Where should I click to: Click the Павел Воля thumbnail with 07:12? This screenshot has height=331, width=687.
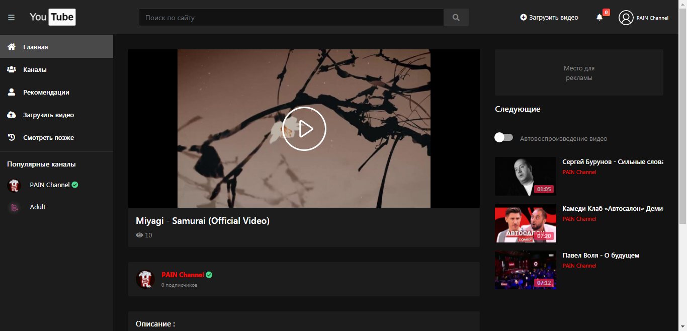(526, 270)
